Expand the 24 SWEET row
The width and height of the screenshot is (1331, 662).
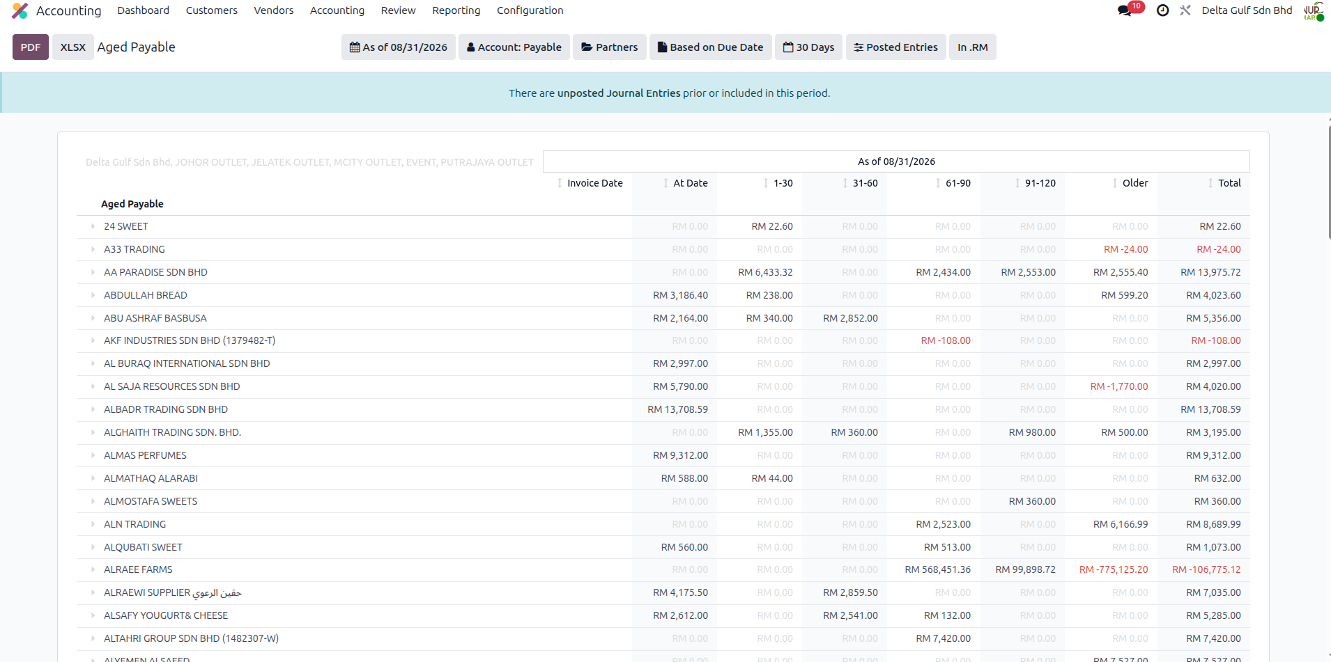tap(93, 226)
